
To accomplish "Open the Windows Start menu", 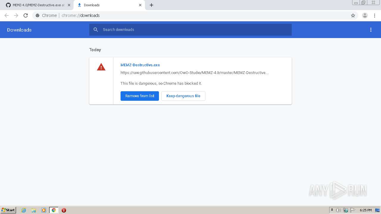I will [x=8, y=210].
